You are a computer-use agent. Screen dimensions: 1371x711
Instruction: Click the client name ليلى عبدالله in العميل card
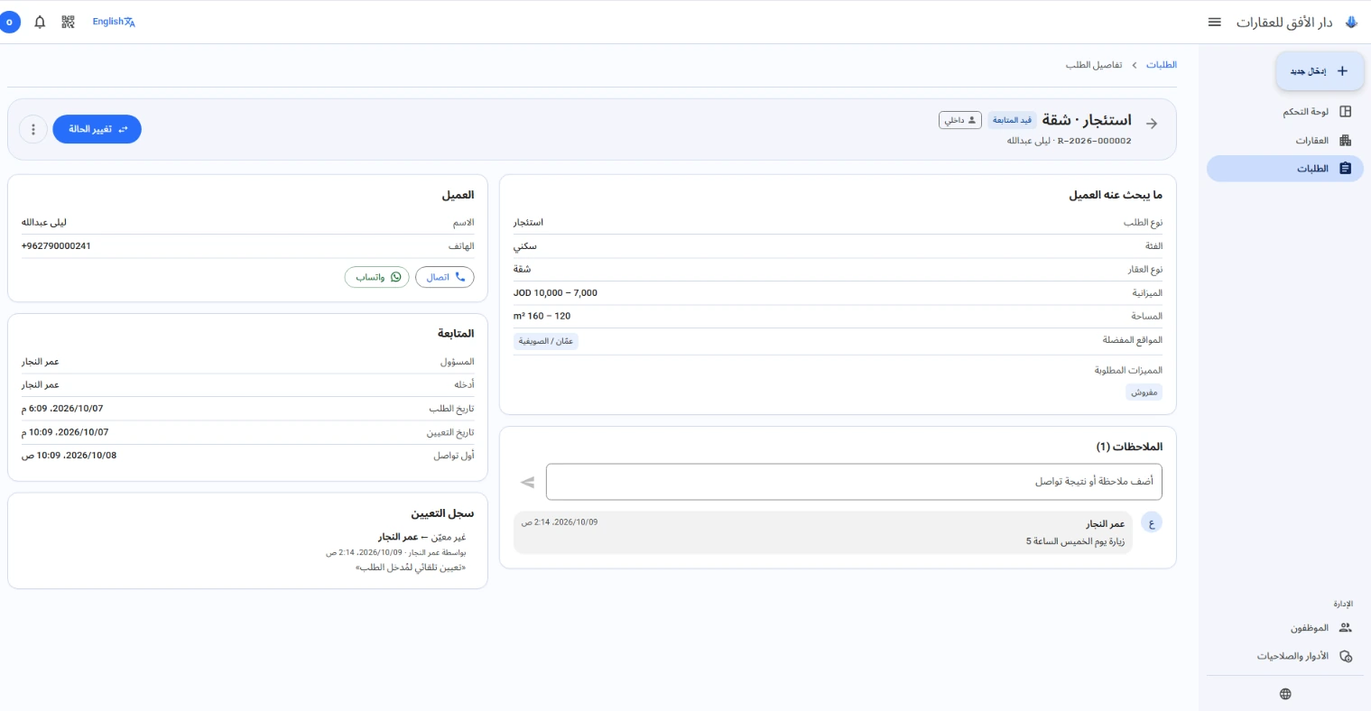click(44, 222)
